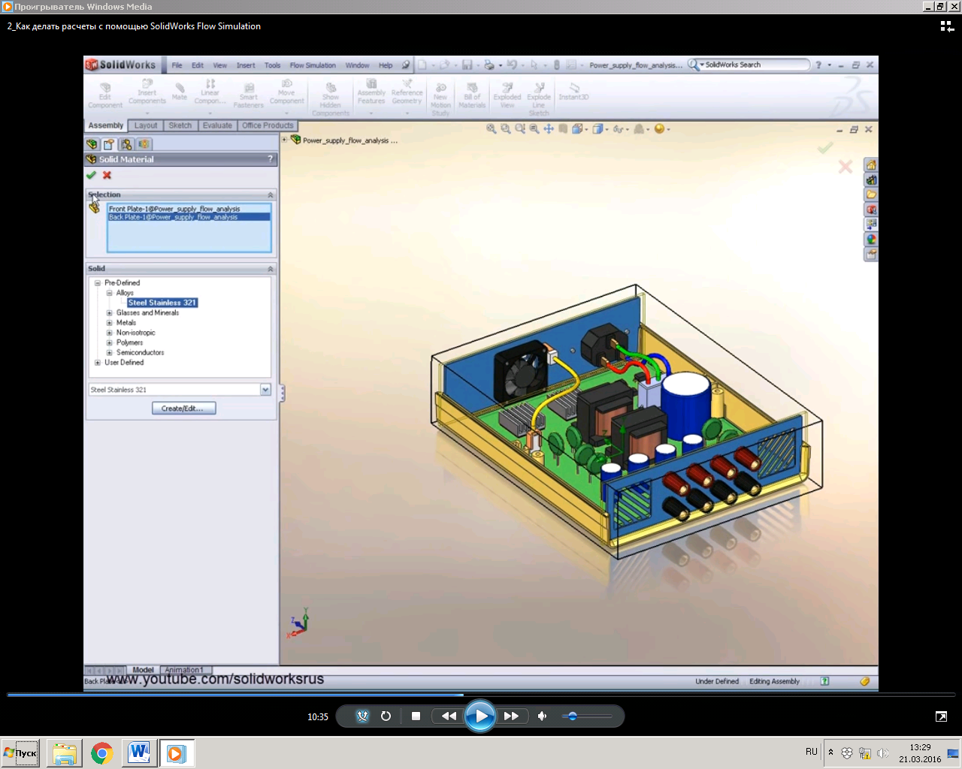Image resolution: width=962 pixels, height=769 pixels.
Task: Open the FeatureManager design tree tab
Action: click(x=92, y=144)
